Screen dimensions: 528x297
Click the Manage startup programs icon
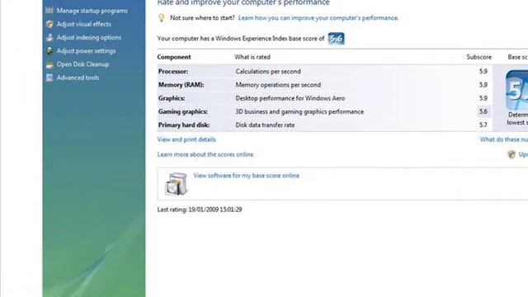pyautogui.click(x=49, y=11)
